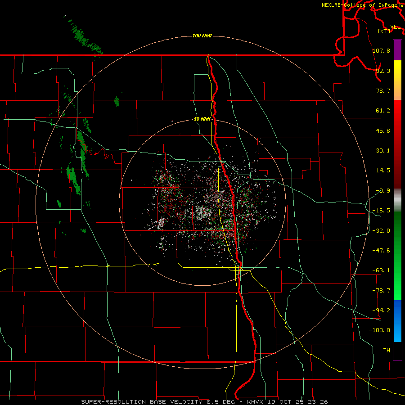Click the purple segment of color bar

(x=397, y=50)
